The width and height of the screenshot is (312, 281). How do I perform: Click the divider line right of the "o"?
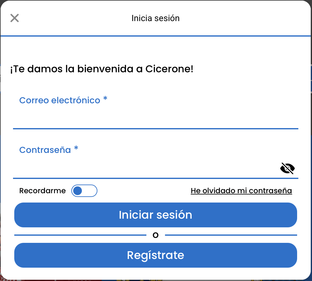pos(231,235)
